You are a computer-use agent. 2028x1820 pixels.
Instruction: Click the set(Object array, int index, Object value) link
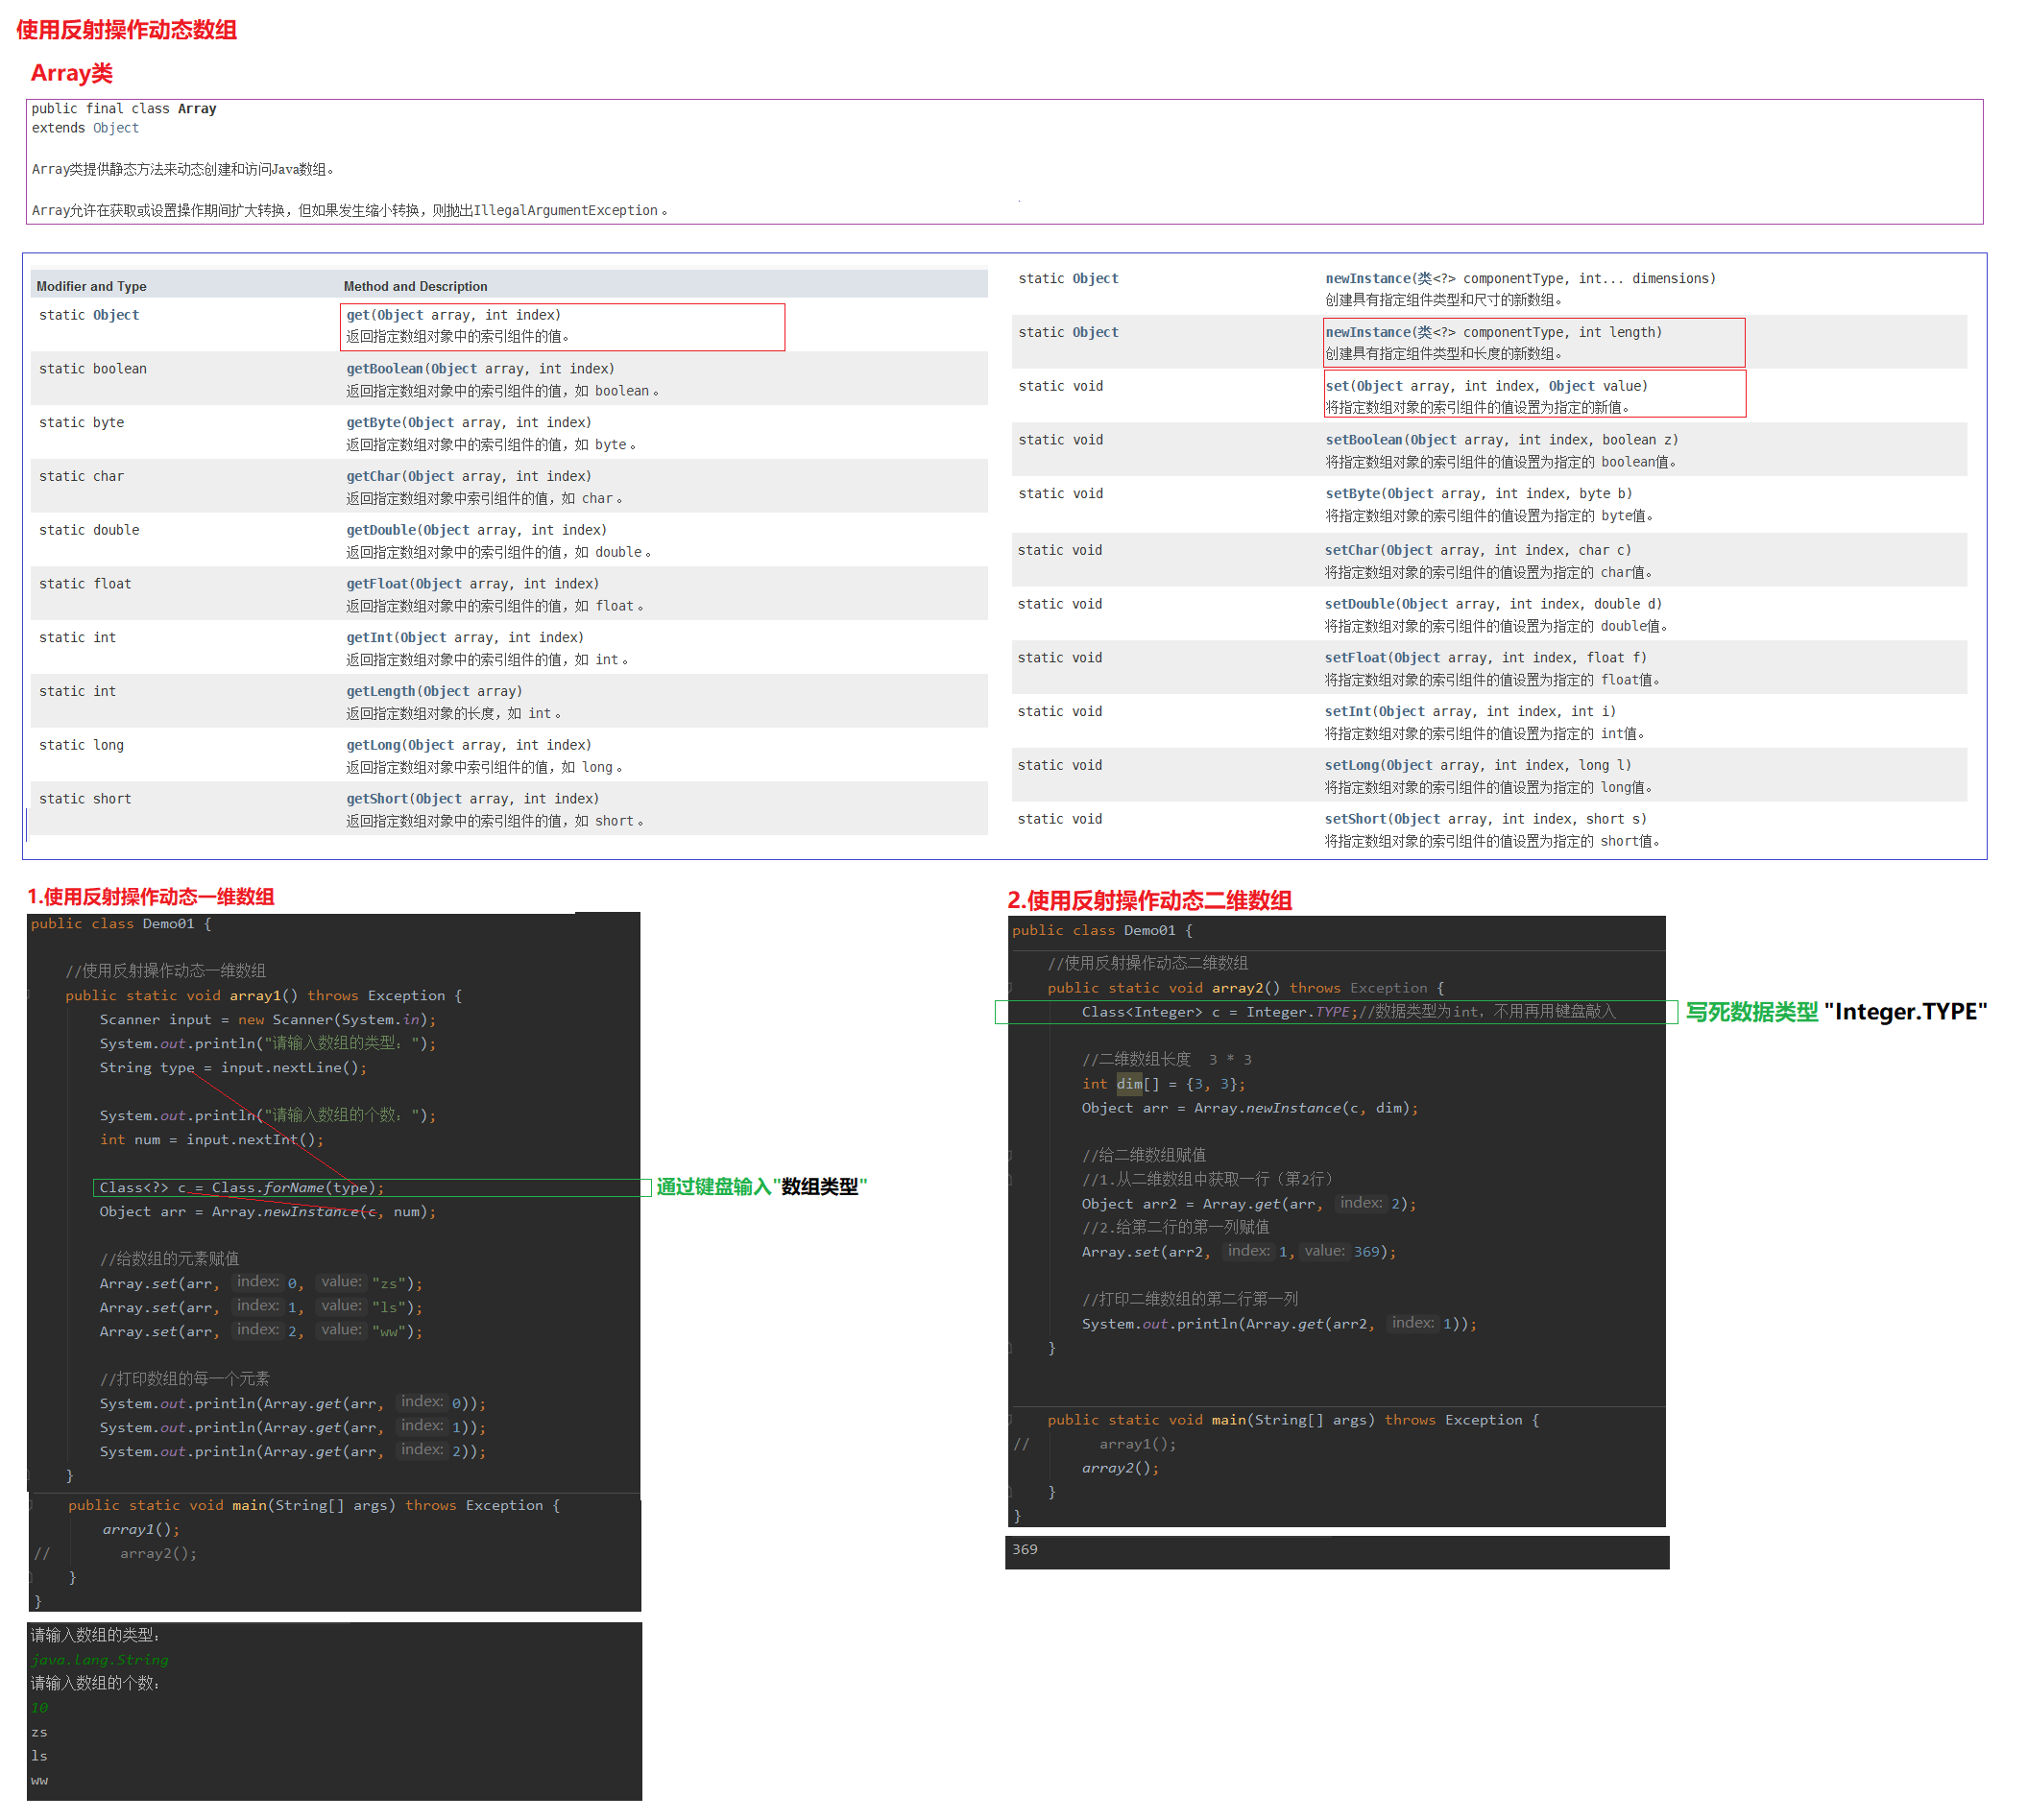(x=1336, y=386)
